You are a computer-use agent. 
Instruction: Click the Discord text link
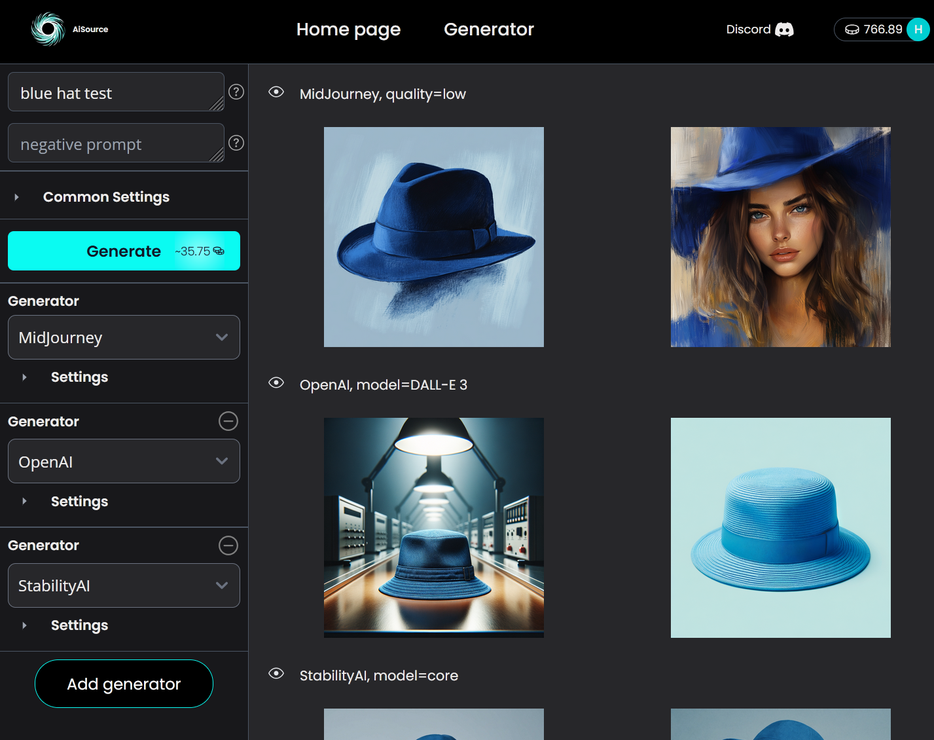(748, 29)
